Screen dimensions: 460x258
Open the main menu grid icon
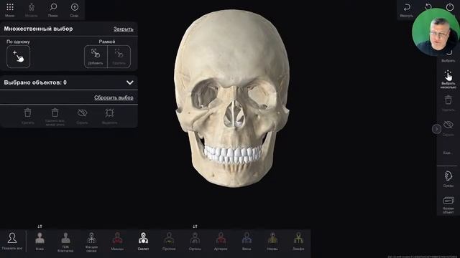(x=10, y=9)
